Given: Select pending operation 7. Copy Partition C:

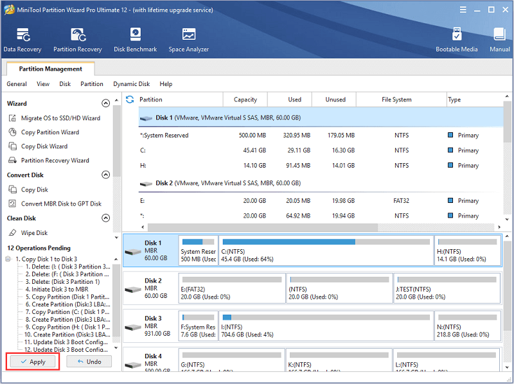Looking at the screenshot, I should (x=67, y=312).
